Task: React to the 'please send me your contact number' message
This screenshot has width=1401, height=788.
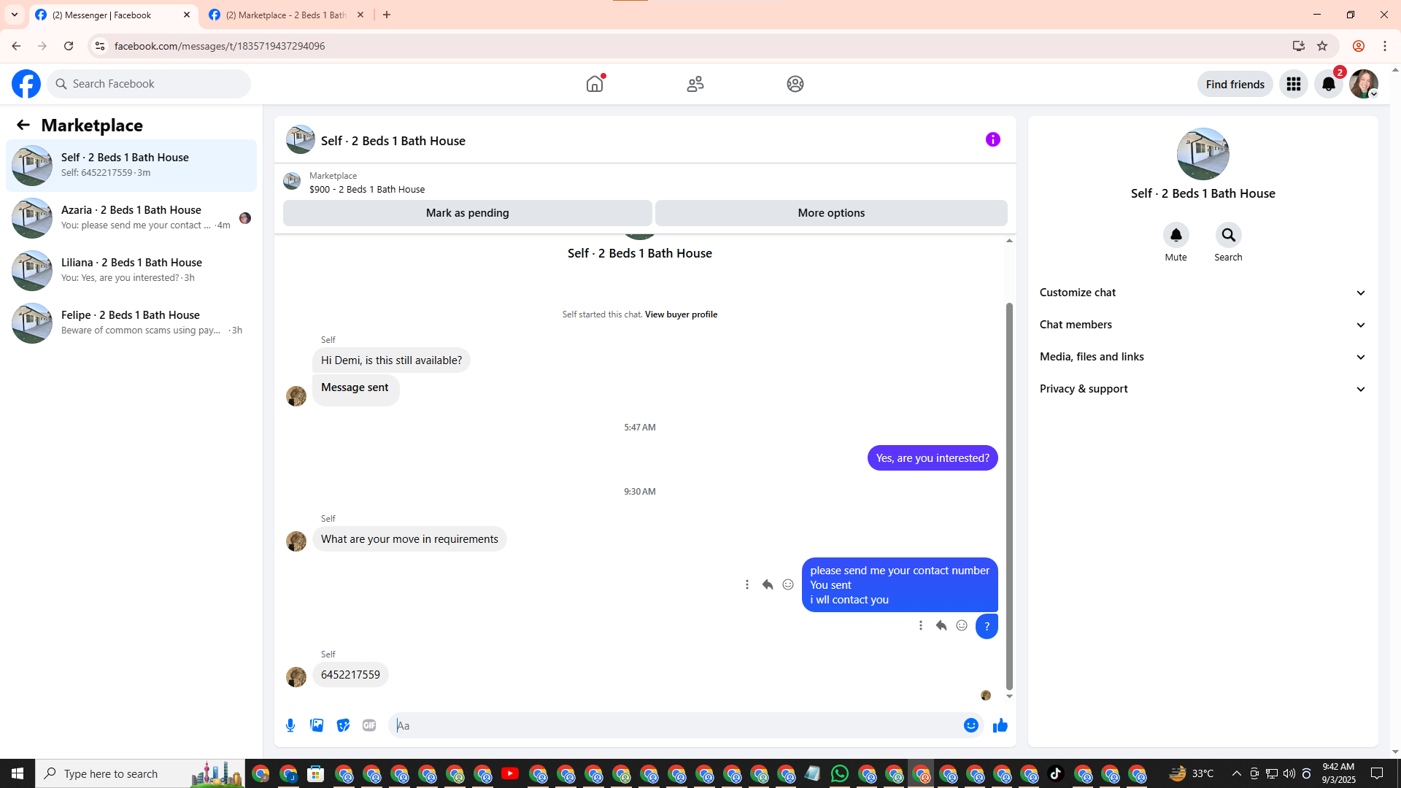Action: pos(788,584)
